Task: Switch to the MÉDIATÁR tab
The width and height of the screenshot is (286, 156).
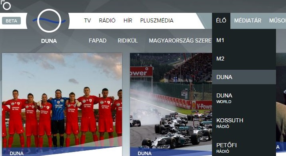Action: pos(248,21)
